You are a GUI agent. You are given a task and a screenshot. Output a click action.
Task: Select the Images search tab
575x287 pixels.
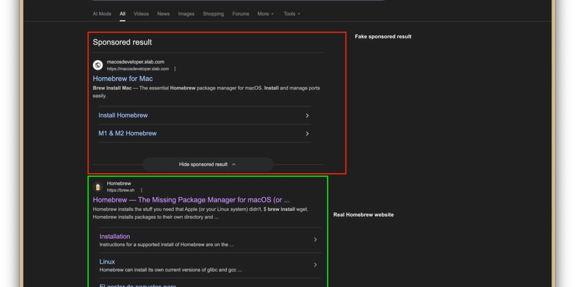pyautogui.click(x=186, y=14)
